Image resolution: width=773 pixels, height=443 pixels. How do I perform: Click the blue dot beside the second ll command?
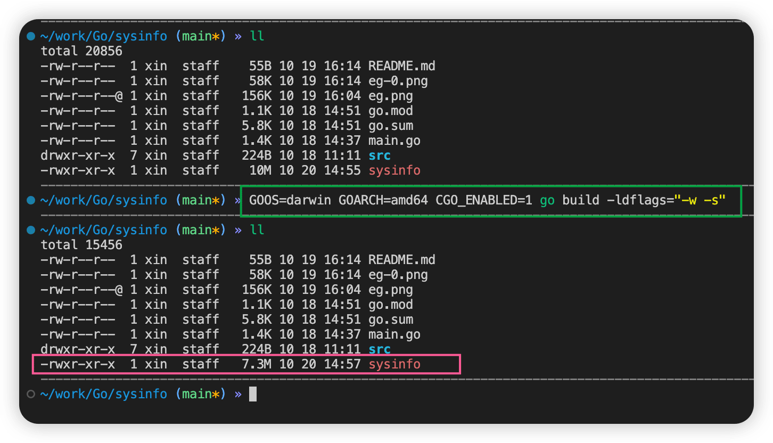pos(31,230)
